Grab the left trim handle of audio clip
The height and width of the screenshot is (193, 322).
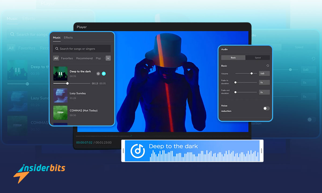pos(123,151)
